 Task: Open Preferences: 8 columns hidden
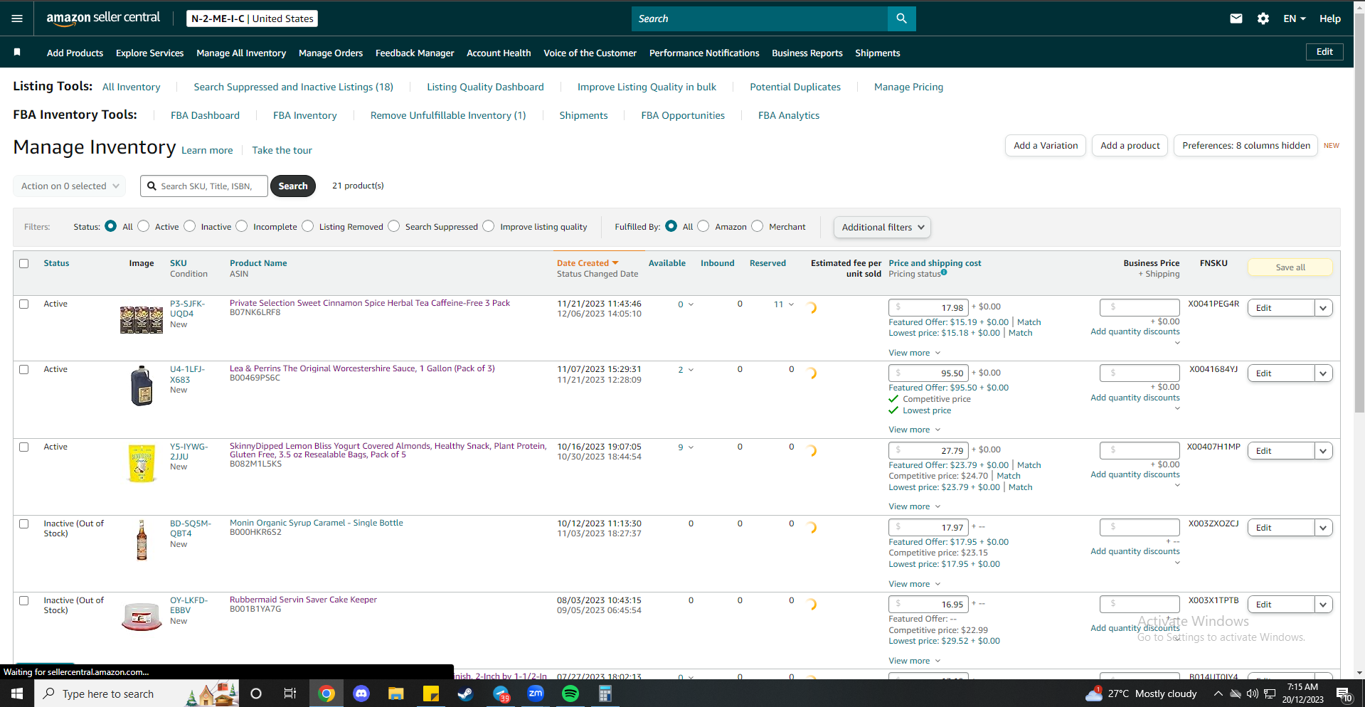click(x=1246, y=145)
